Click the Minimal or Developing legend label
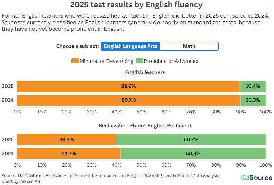 click(x=106, y=61)
